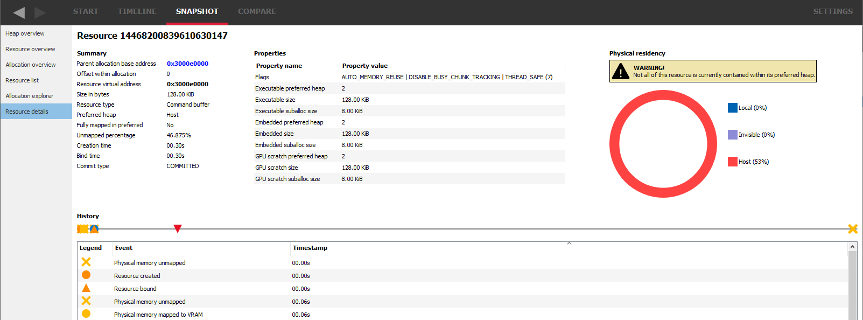Click the yellow circle mapped to VRAM icon
Viewport: 863px width, 320px height.
[86, 314]
